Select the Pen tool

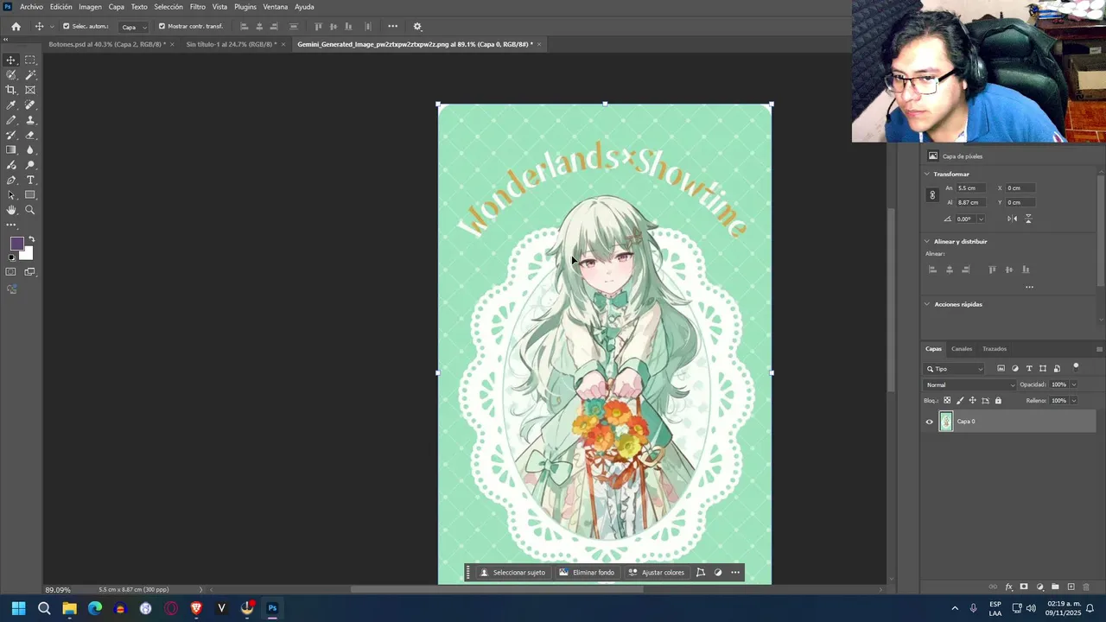point(11,181)
